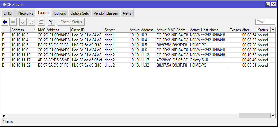
Task: Click the funnel Filter icon
Action: tap(51, 22)
